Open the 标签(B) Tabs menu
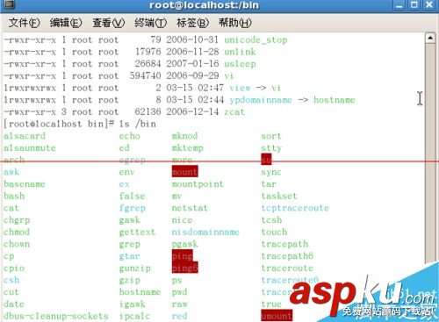 (x=192, y=23)
